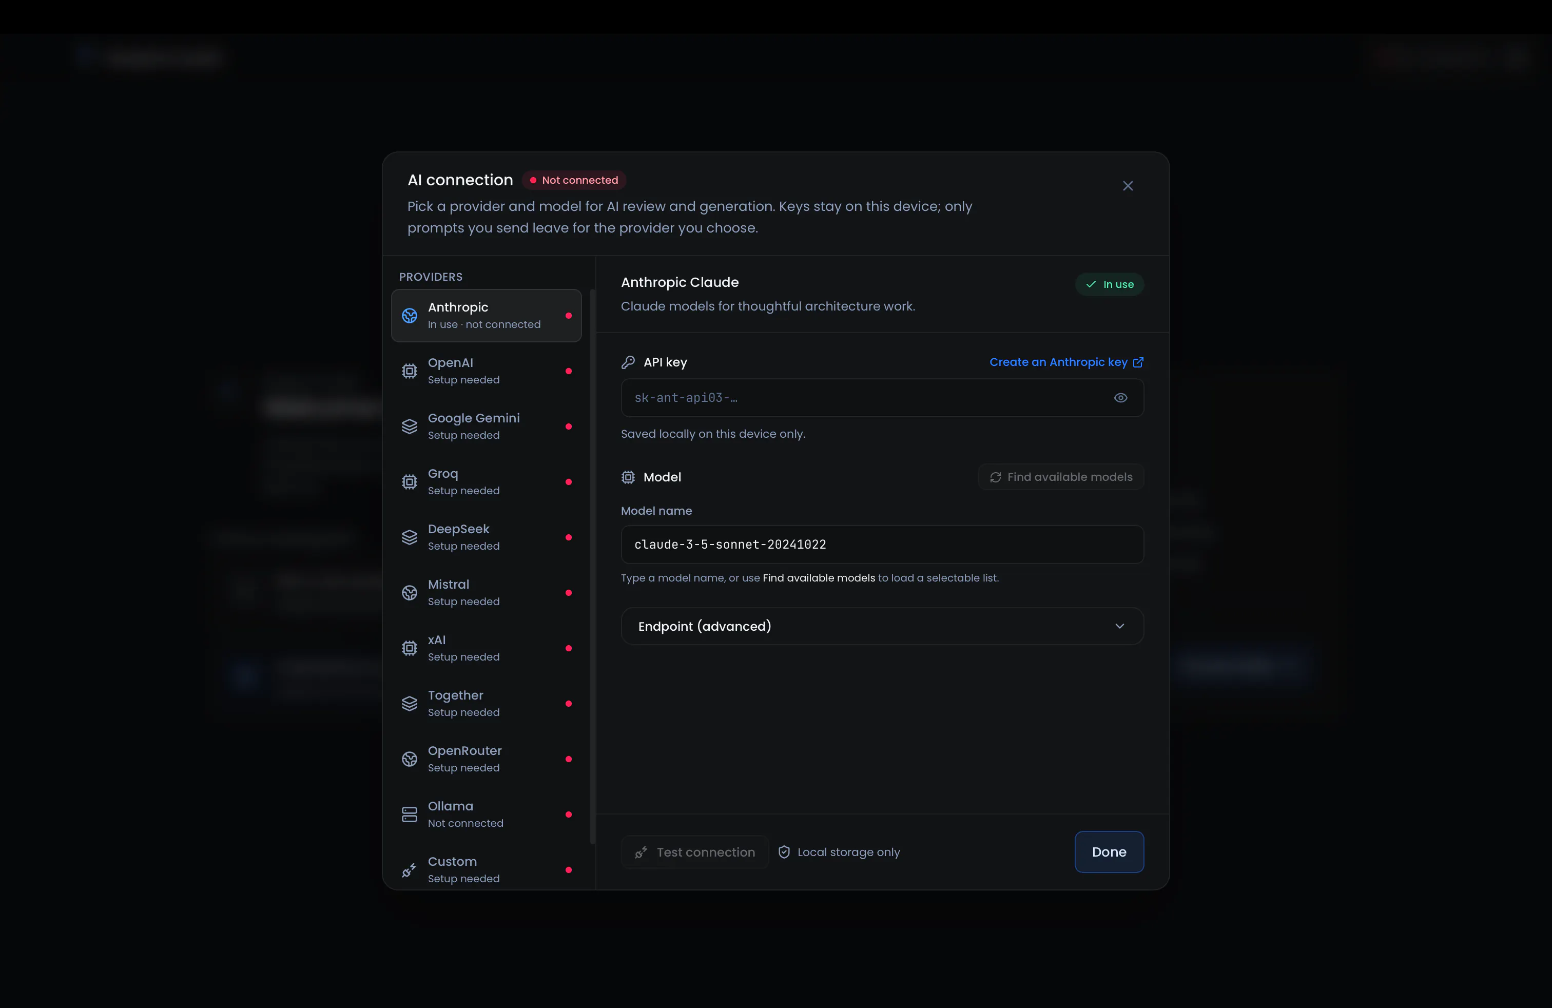Click the red status dot in the OpenAI row

(x=569, y=371)
